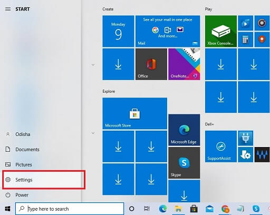Click the Create group header
270x215 pixels.
[x=108, y=9]
